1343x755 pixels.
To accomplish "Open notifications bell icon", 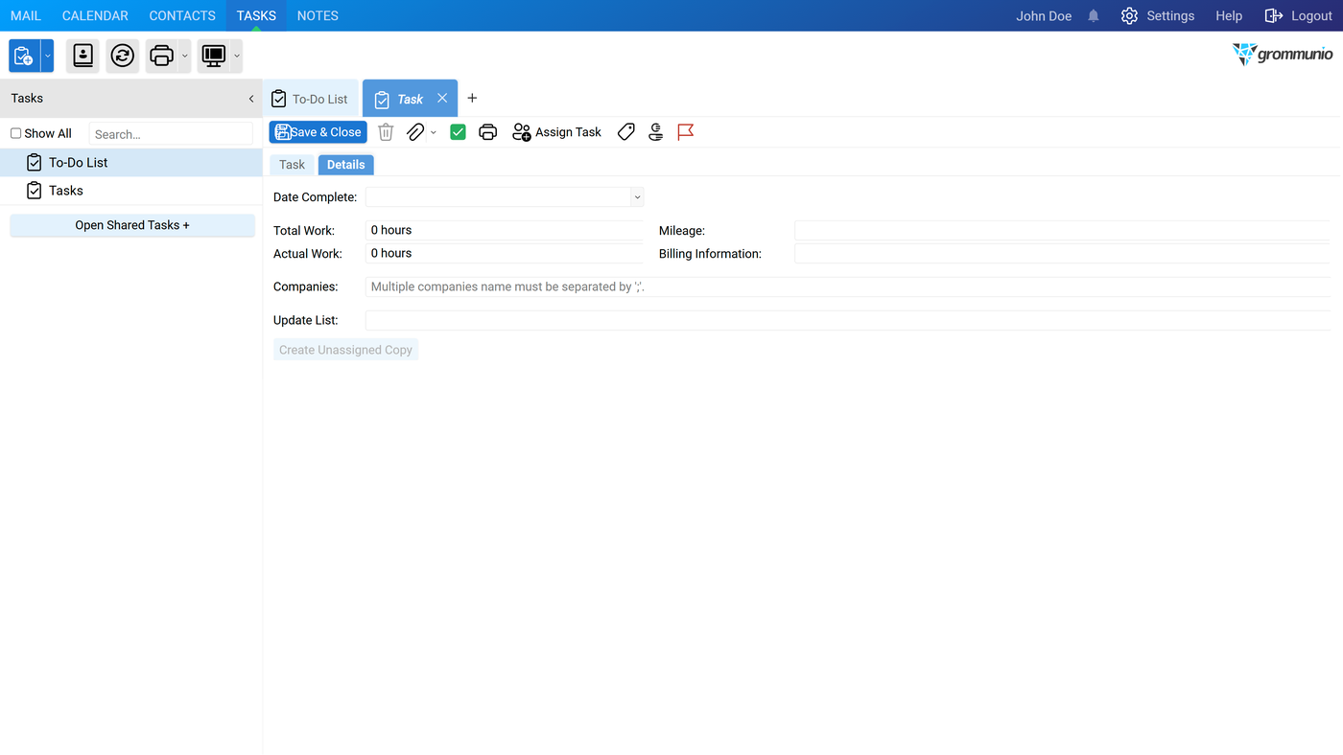I will pyautogui.click(x=1094, y=15).
